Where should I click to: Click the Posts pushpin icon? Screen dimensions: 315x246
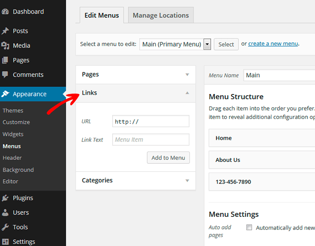point(5,31)
